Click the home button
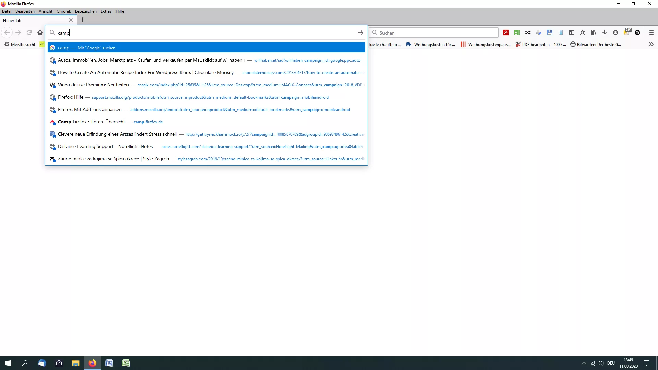 pyautogui.click(x=40, y=33)
